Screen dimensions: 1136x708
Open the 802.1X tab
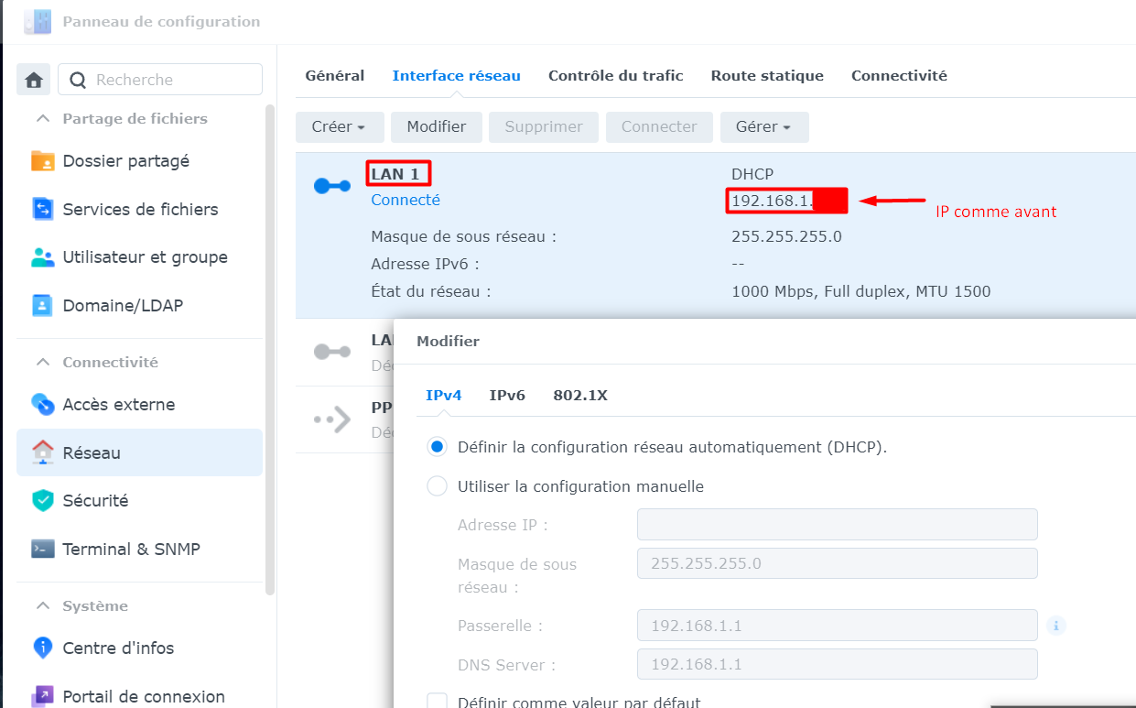click(x=580, y=396)
